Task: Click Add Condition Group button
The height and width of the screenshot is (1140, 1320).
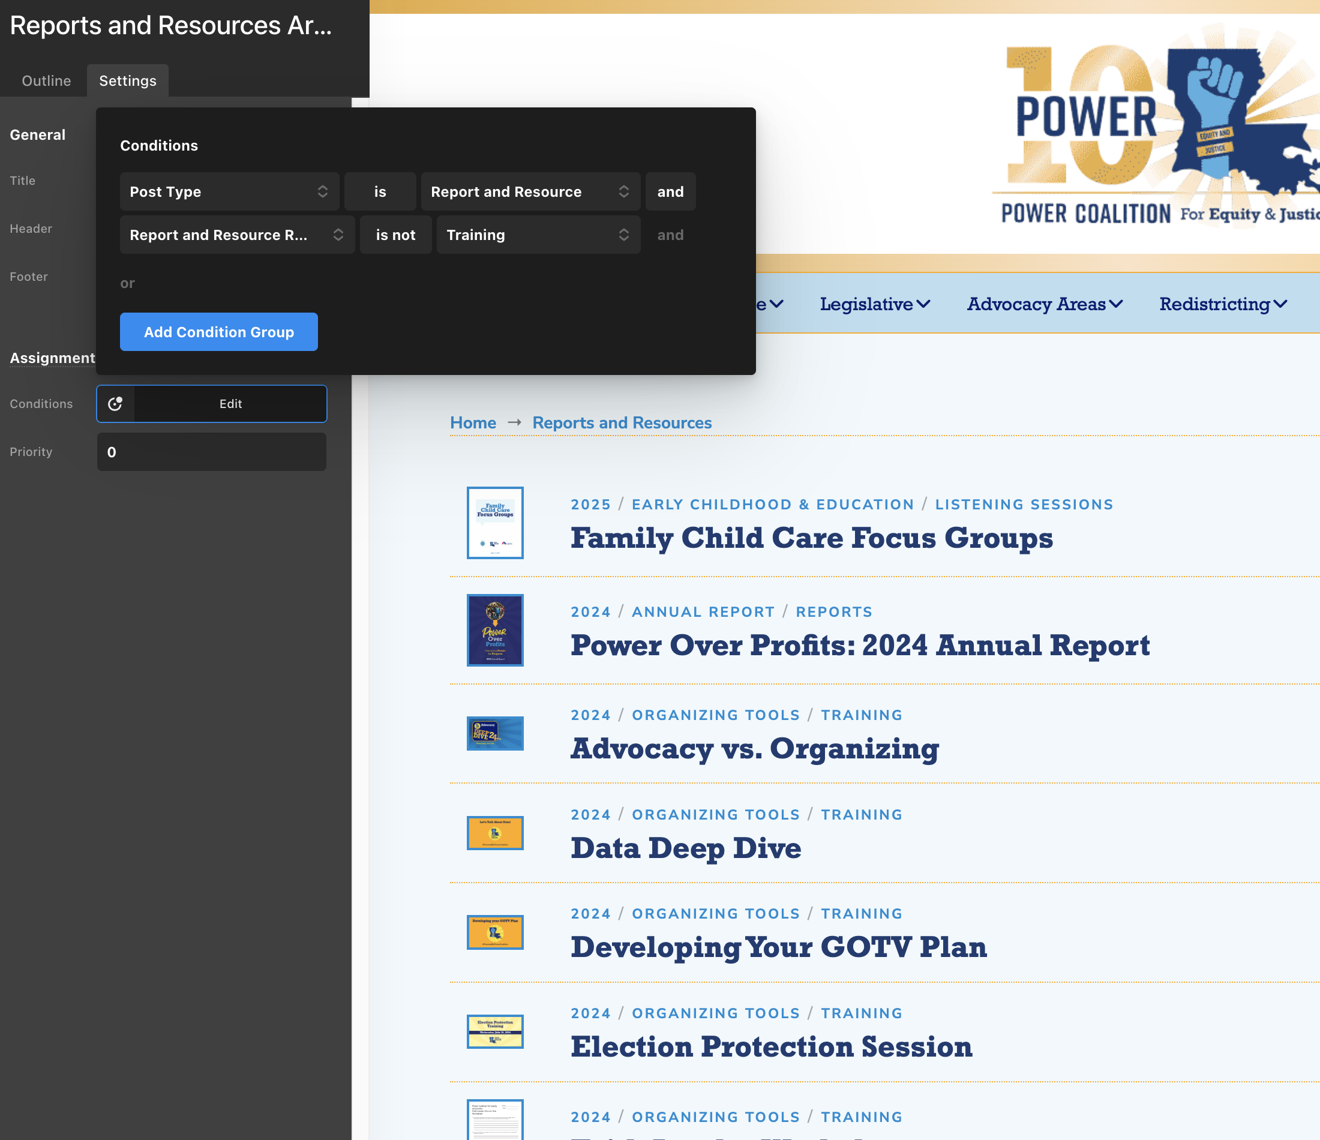Action: coord(218,331)
